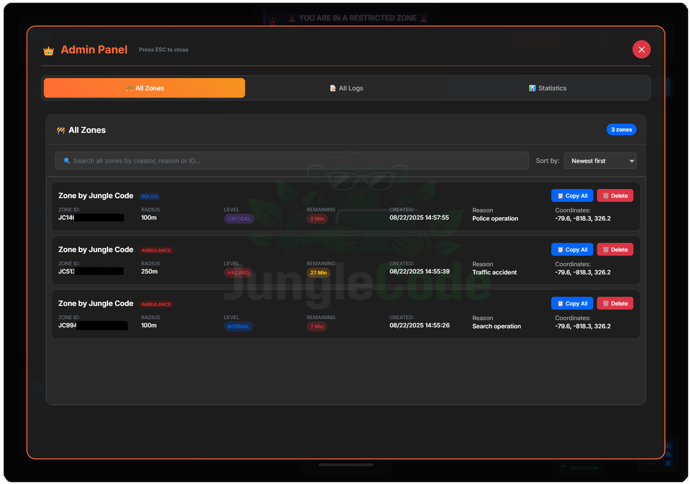This screenshot has height=484, width=690.
Task: Click the 27 Min remaining badge
Action: coord(319,272)
